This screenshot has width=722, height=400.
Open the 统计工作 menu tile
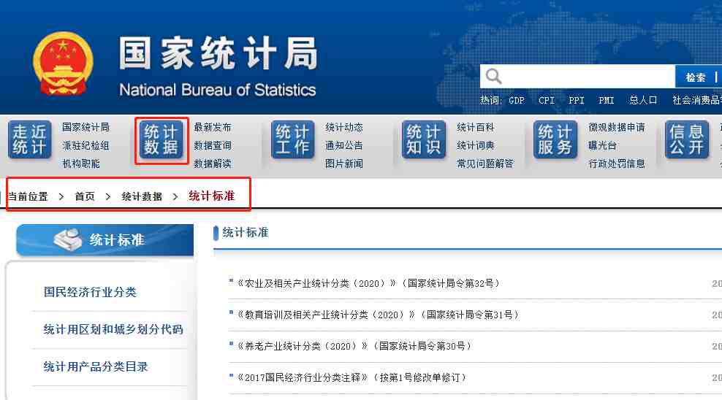coord(292,139)
